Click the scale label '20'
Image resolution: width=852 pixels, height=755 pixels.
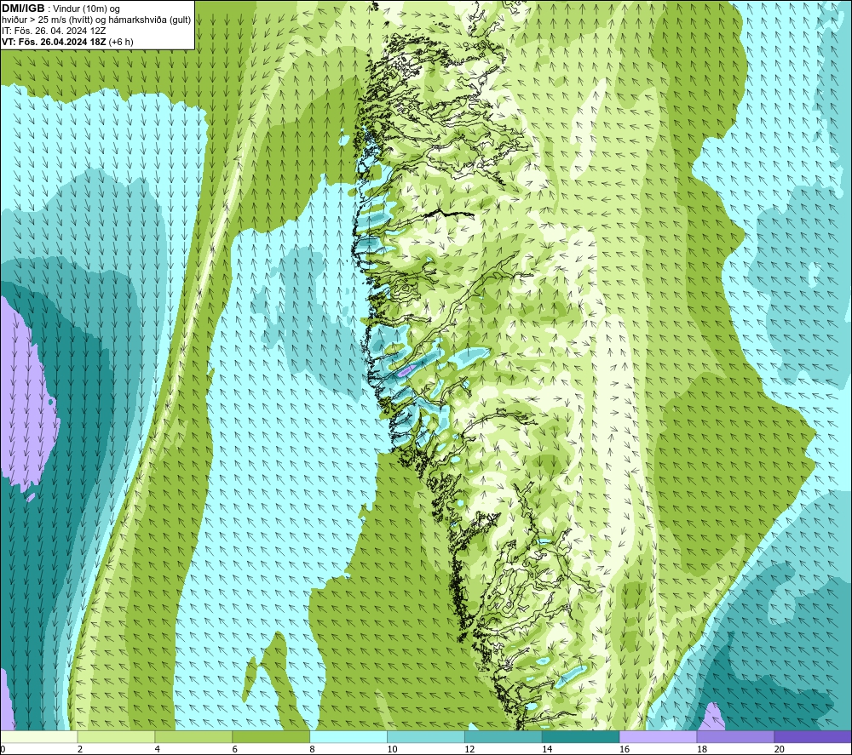pyautogui.click(x=780, y=749)
